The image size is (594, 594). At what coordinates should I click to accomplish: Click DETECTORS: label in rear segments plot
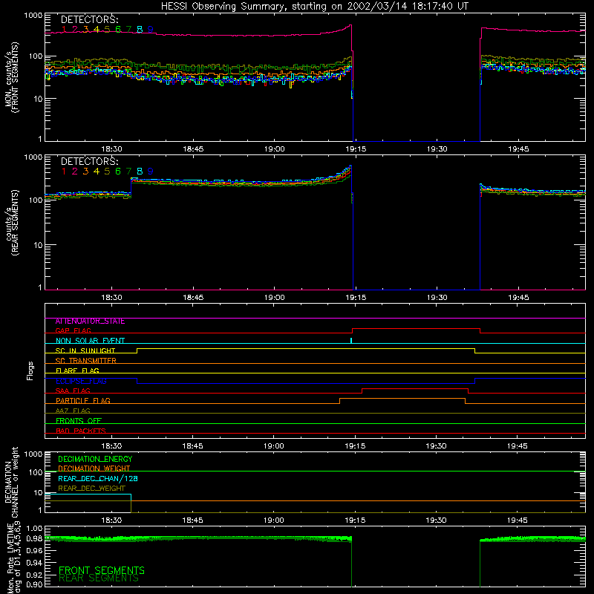point(89,161)
